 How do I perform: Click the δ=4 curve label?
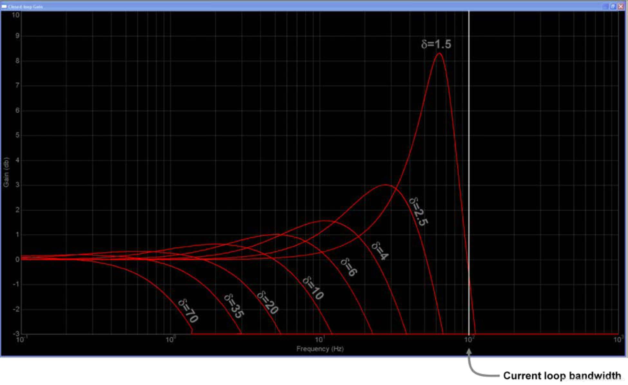380,251
